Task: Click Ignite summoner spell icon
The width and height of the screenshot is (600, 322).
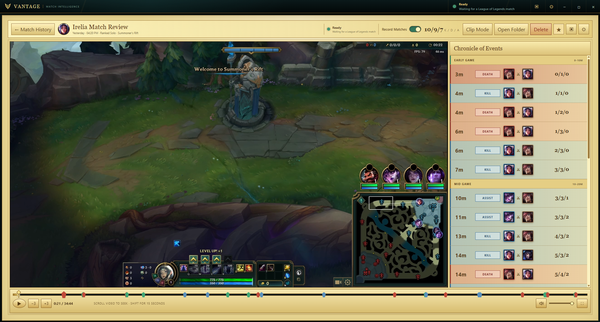Action: click(x=249, y=268)
